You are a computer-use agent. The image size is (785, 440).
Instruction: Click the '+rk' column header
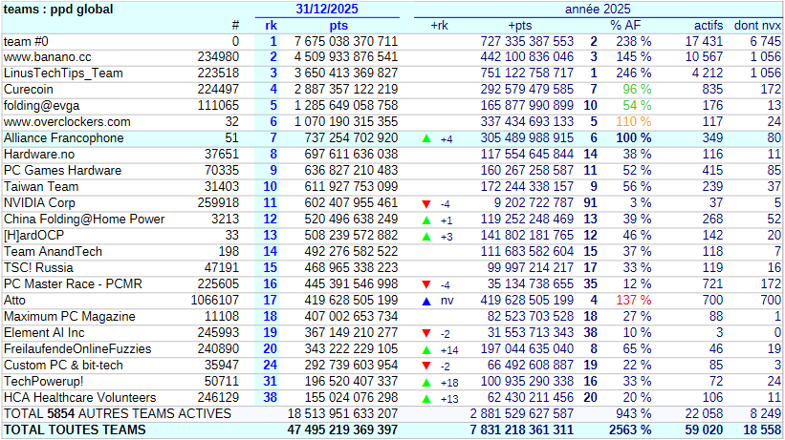tap(440, 26)
